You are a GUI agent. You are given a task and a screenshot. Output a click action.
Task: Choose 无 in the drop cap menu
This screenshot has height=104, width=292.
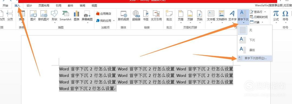click(x=255, y=30)
